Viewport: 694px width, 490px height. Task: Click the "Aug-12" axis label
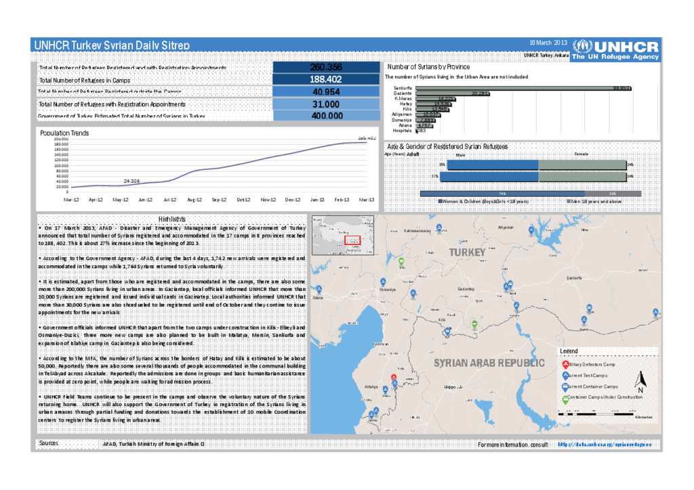point(195,200)
